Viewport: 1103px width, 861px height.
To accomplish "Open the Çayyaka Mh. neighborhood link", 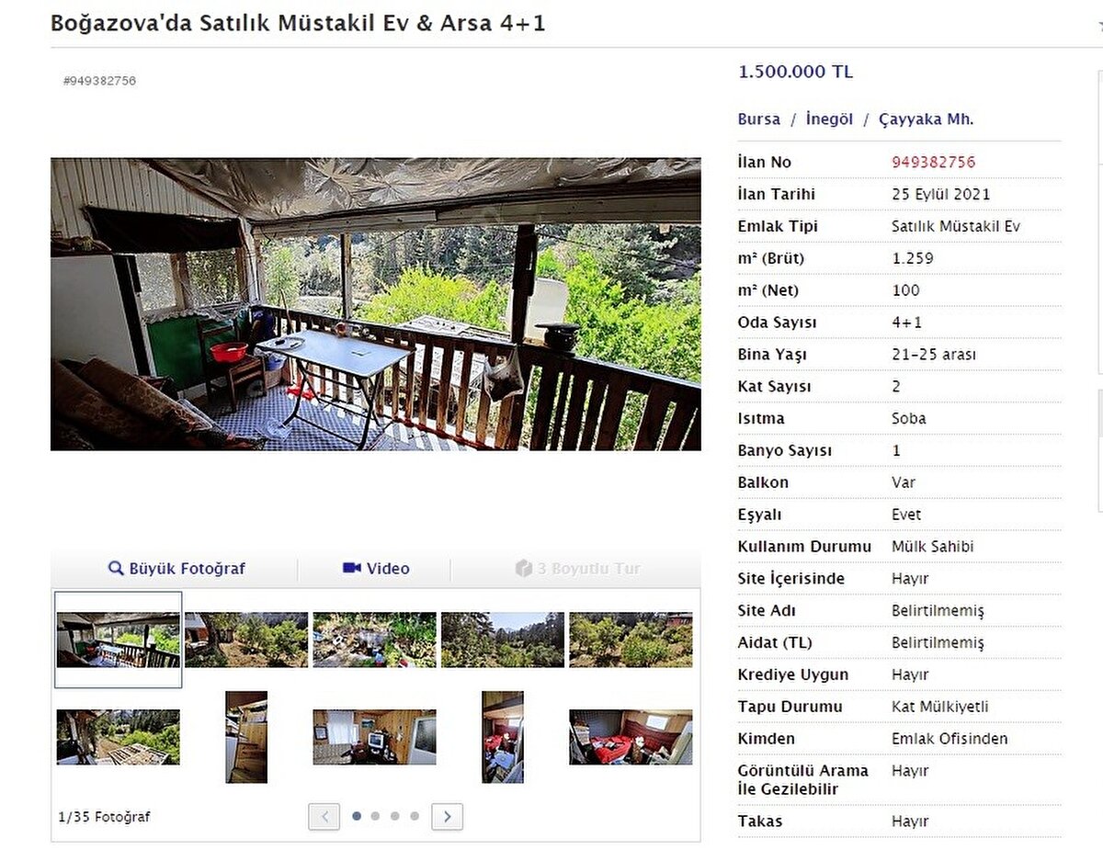I will coord(926,119).
